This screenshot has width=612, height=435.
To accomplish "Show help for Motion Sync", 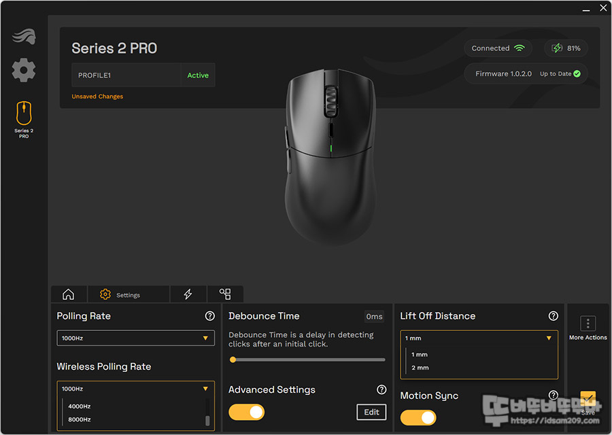I will pyautogui.click(x=553, y=395).
